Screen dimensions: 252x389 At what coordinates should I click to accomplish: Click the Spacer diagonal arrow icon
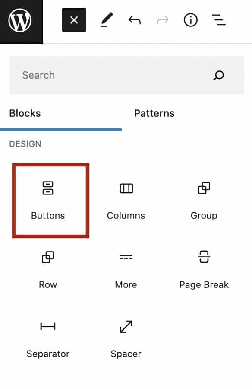coord(126,327)
